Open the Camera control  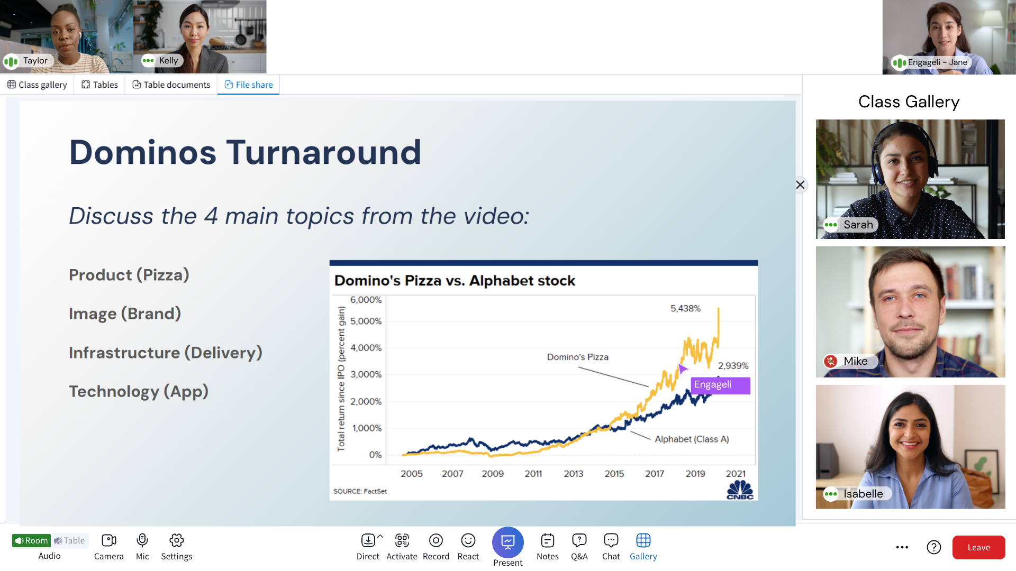(x=108, y=547)
